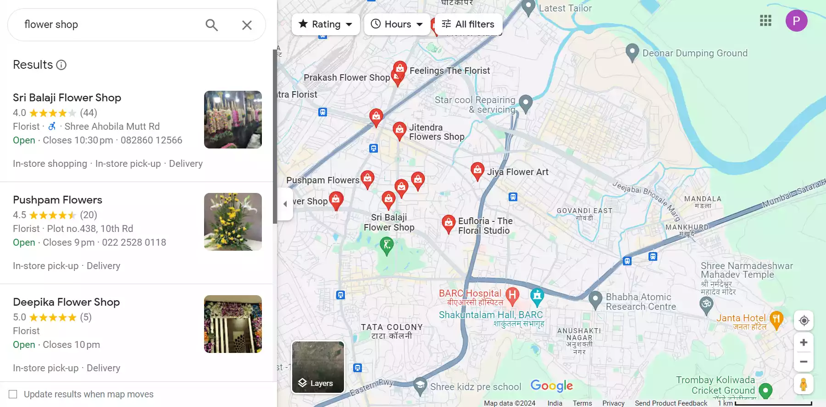
Task: Click the Results info icon
Action: [61, 65]
